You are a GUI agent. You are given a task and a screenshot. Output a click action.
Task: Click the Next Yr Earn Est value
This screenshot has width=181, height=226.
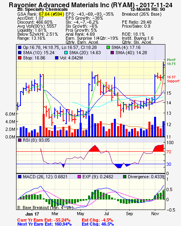63,224
